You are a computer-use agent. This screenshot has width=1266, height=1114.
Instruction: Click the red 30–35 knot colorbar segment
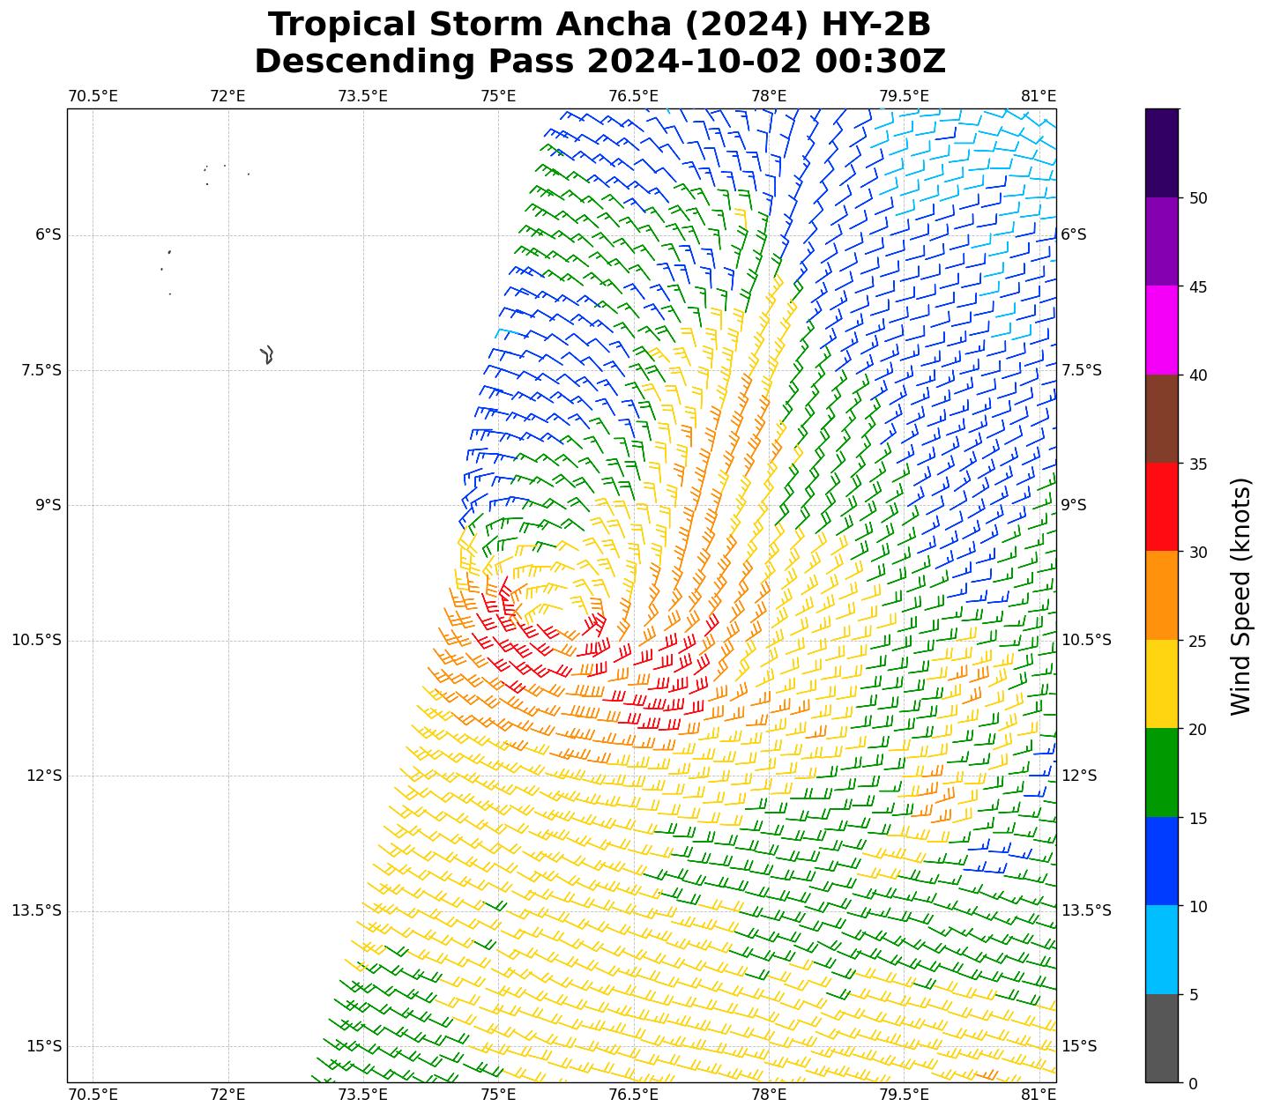[1161, 507]
